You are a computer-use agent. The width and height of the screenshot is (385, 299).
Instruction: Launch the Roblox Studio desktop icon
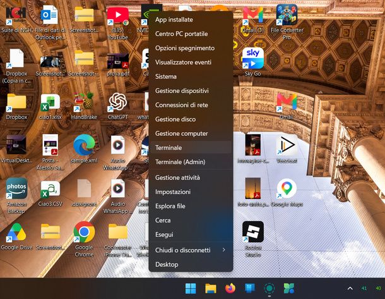[x=252, y=231]
